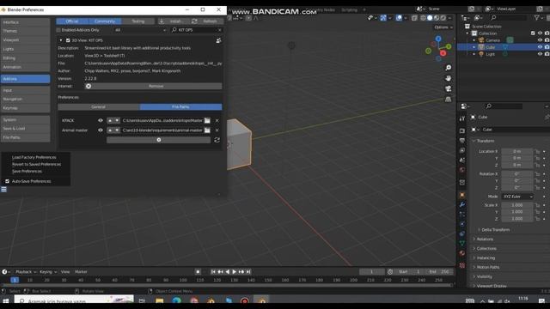Toggle the 3D View: KIT OPS add-on checkbox
The image size is (550, 309).
tap(68, 40)
